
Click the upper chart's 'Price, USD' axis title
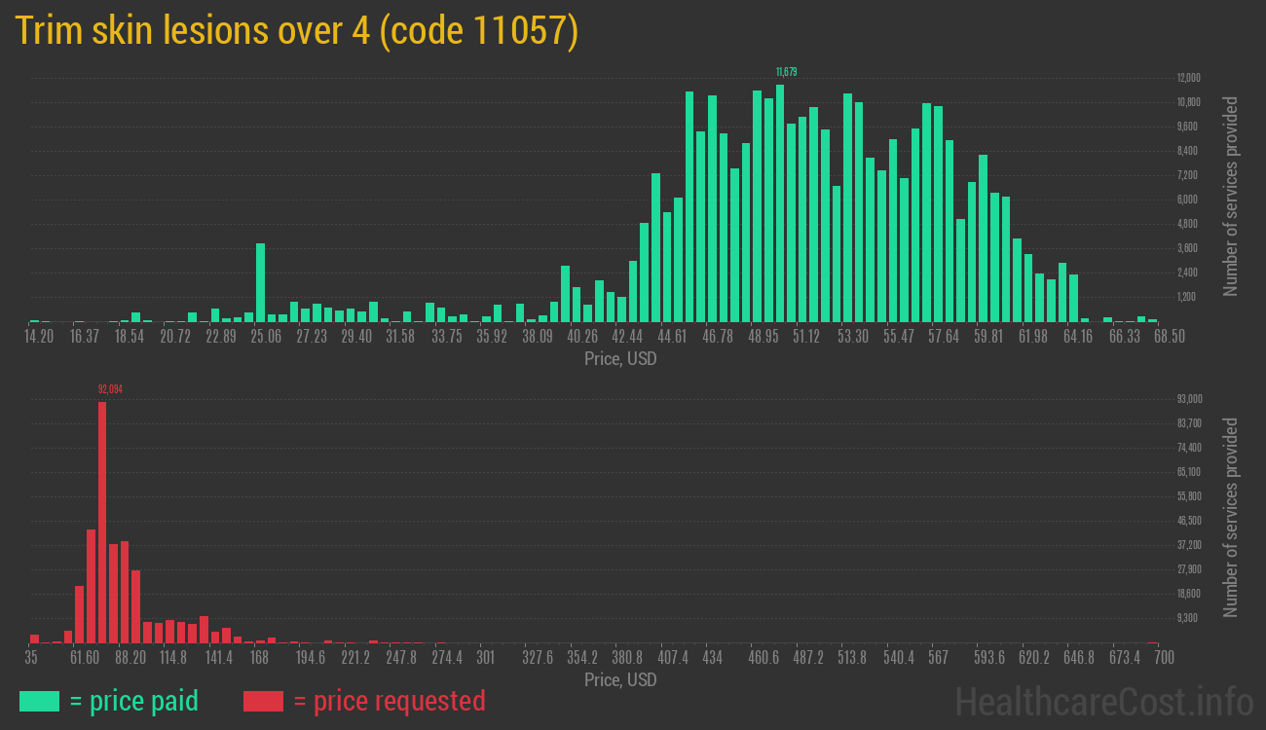620,359
